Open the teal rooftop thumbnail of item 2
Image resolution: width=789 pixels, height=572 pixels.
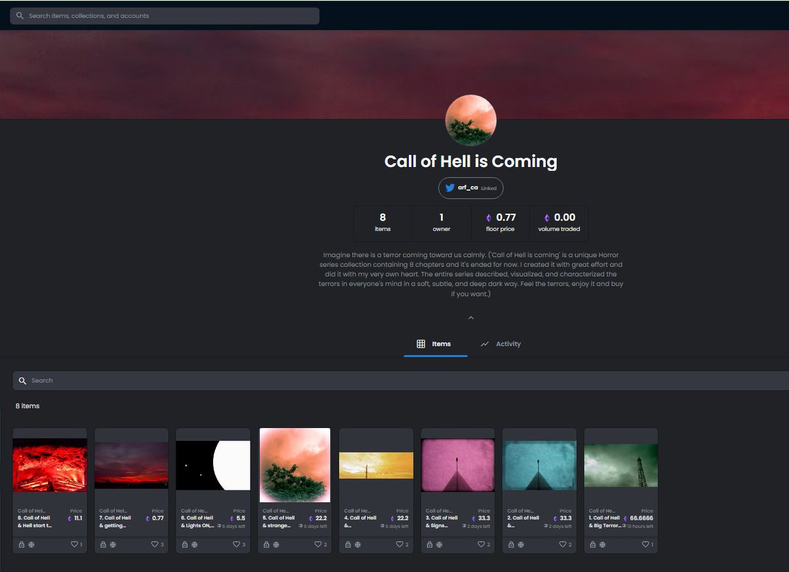[x=539, y=465]
